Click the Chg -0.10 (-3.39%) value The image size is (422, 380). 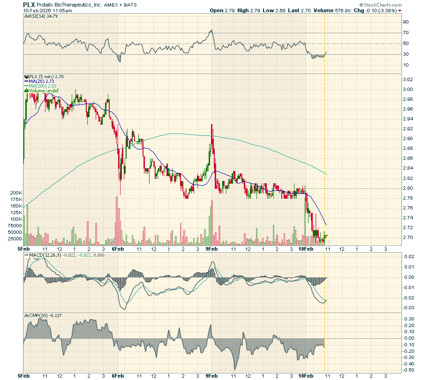click(x=375, y=10)
